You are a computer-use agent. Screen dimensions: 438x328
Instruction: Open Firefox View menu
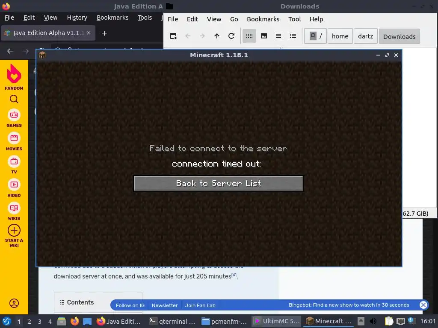pyautogui.click(x=50, y=17)
